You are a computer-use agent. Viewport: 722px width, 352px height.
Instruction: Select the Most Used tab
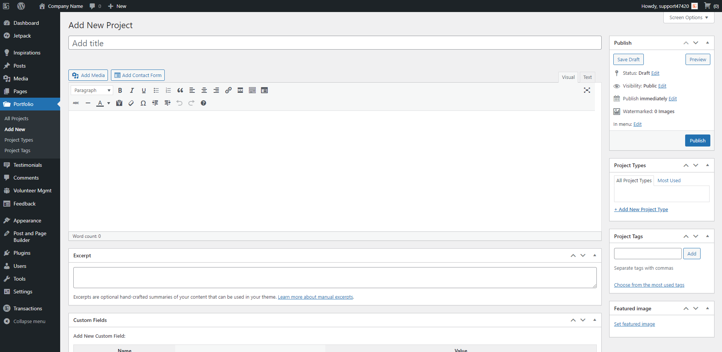point(669,181)
